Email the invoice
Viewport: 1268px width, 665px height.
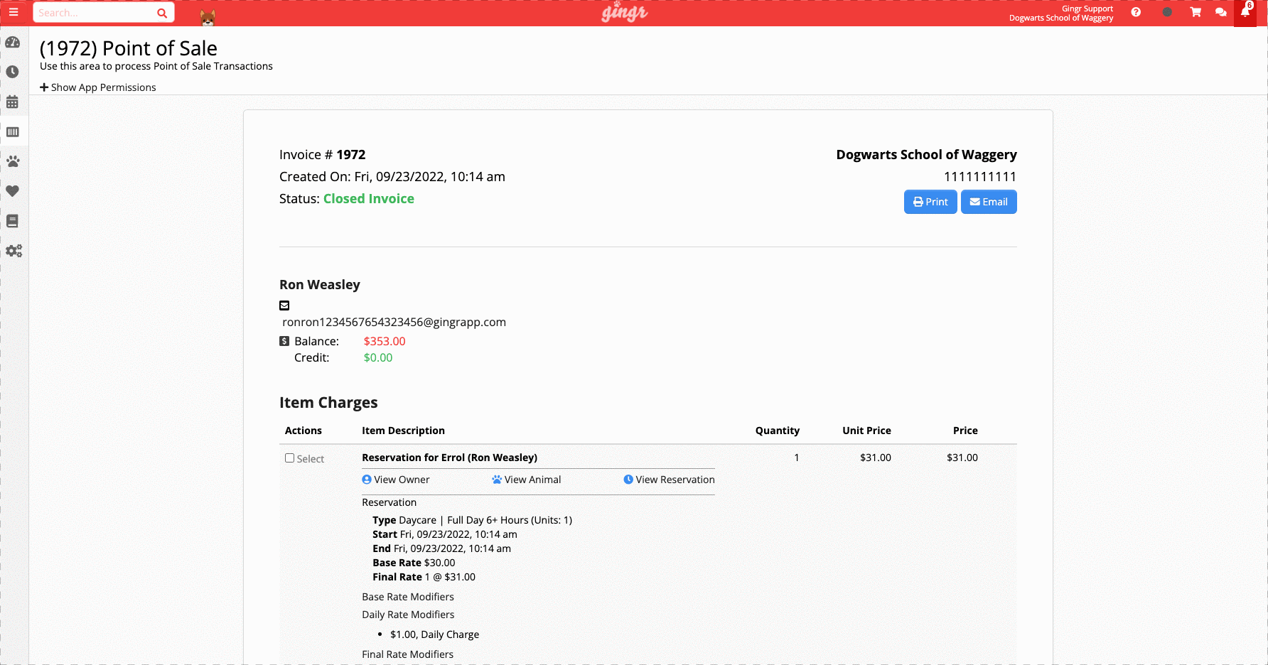point(989,202)
